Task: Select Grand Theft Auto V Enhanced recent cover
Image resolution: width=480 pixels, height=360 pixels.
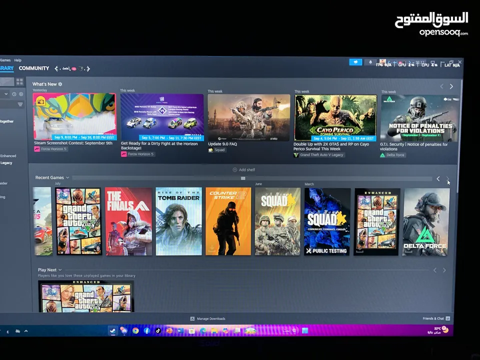Action: coord(376,222)
